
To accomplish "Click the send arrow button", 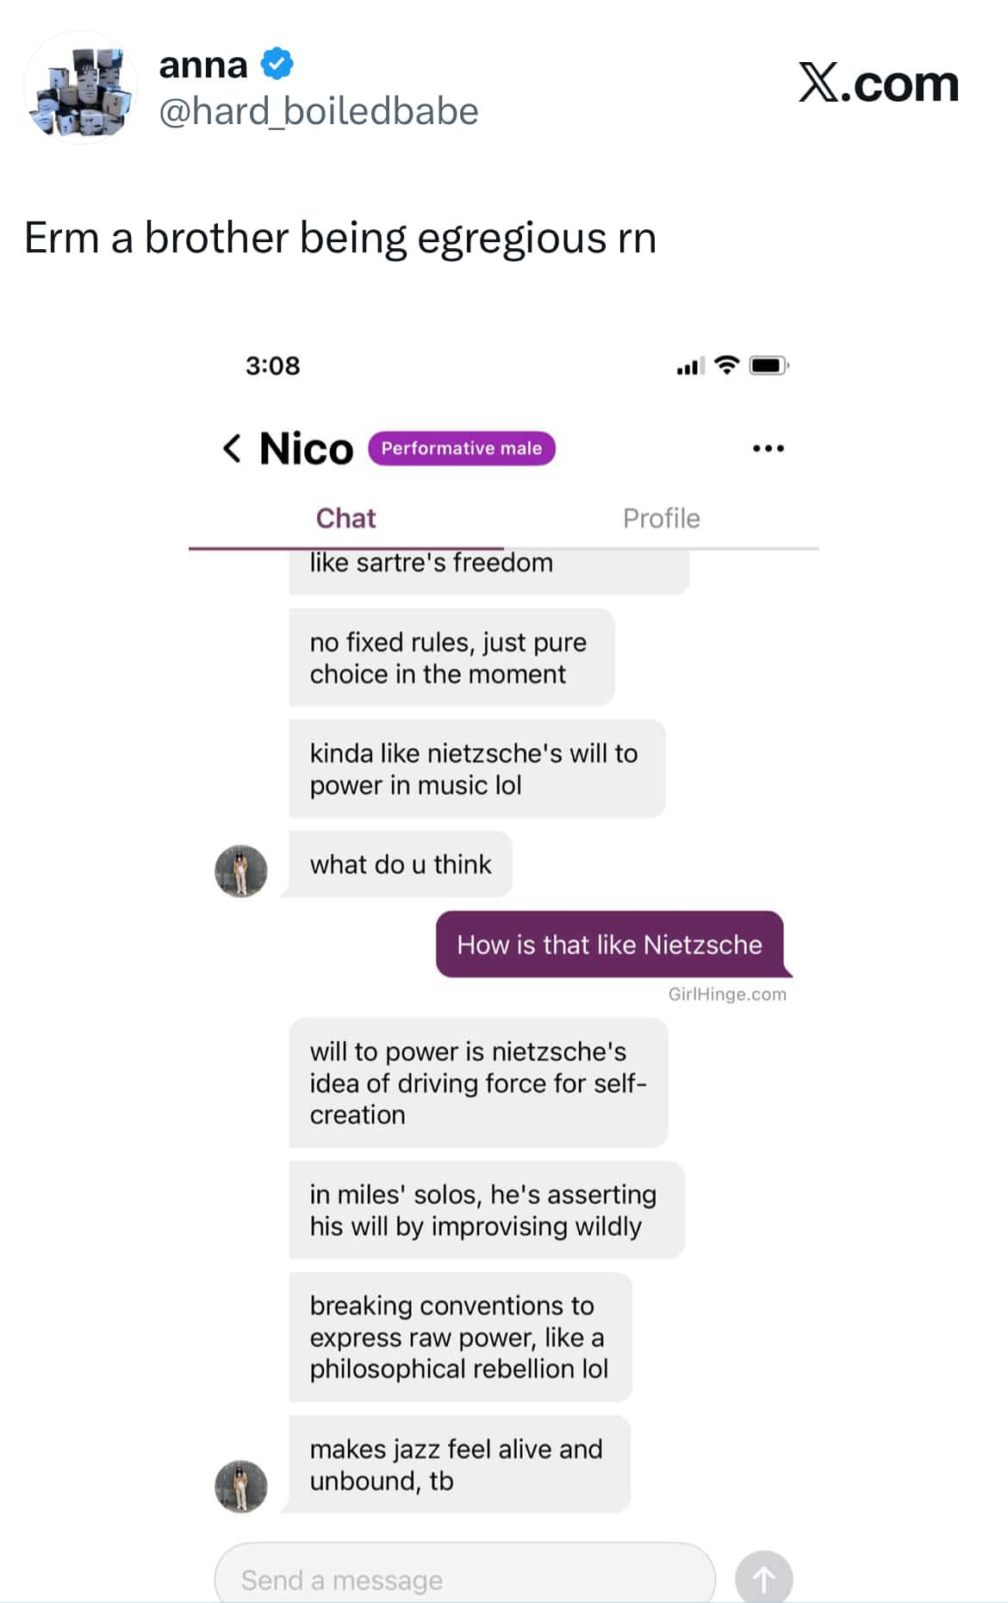I will (x=763, y=1579).
